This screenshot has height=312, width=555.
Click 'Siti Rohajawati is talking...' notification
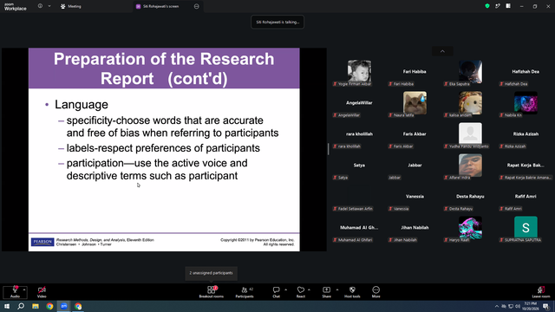click(x=277, y=22)
